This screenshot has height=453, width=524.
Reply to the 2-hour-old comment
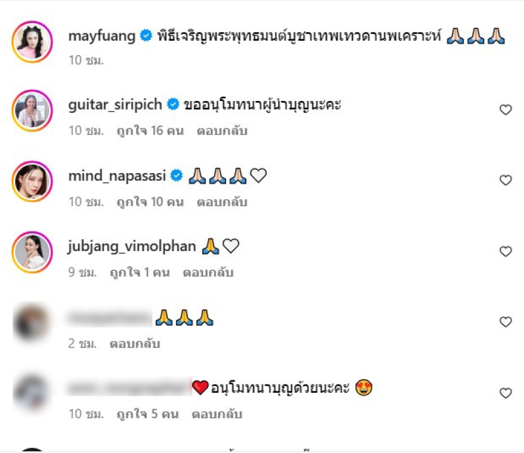pyautogui.click(x=135, y=344)
